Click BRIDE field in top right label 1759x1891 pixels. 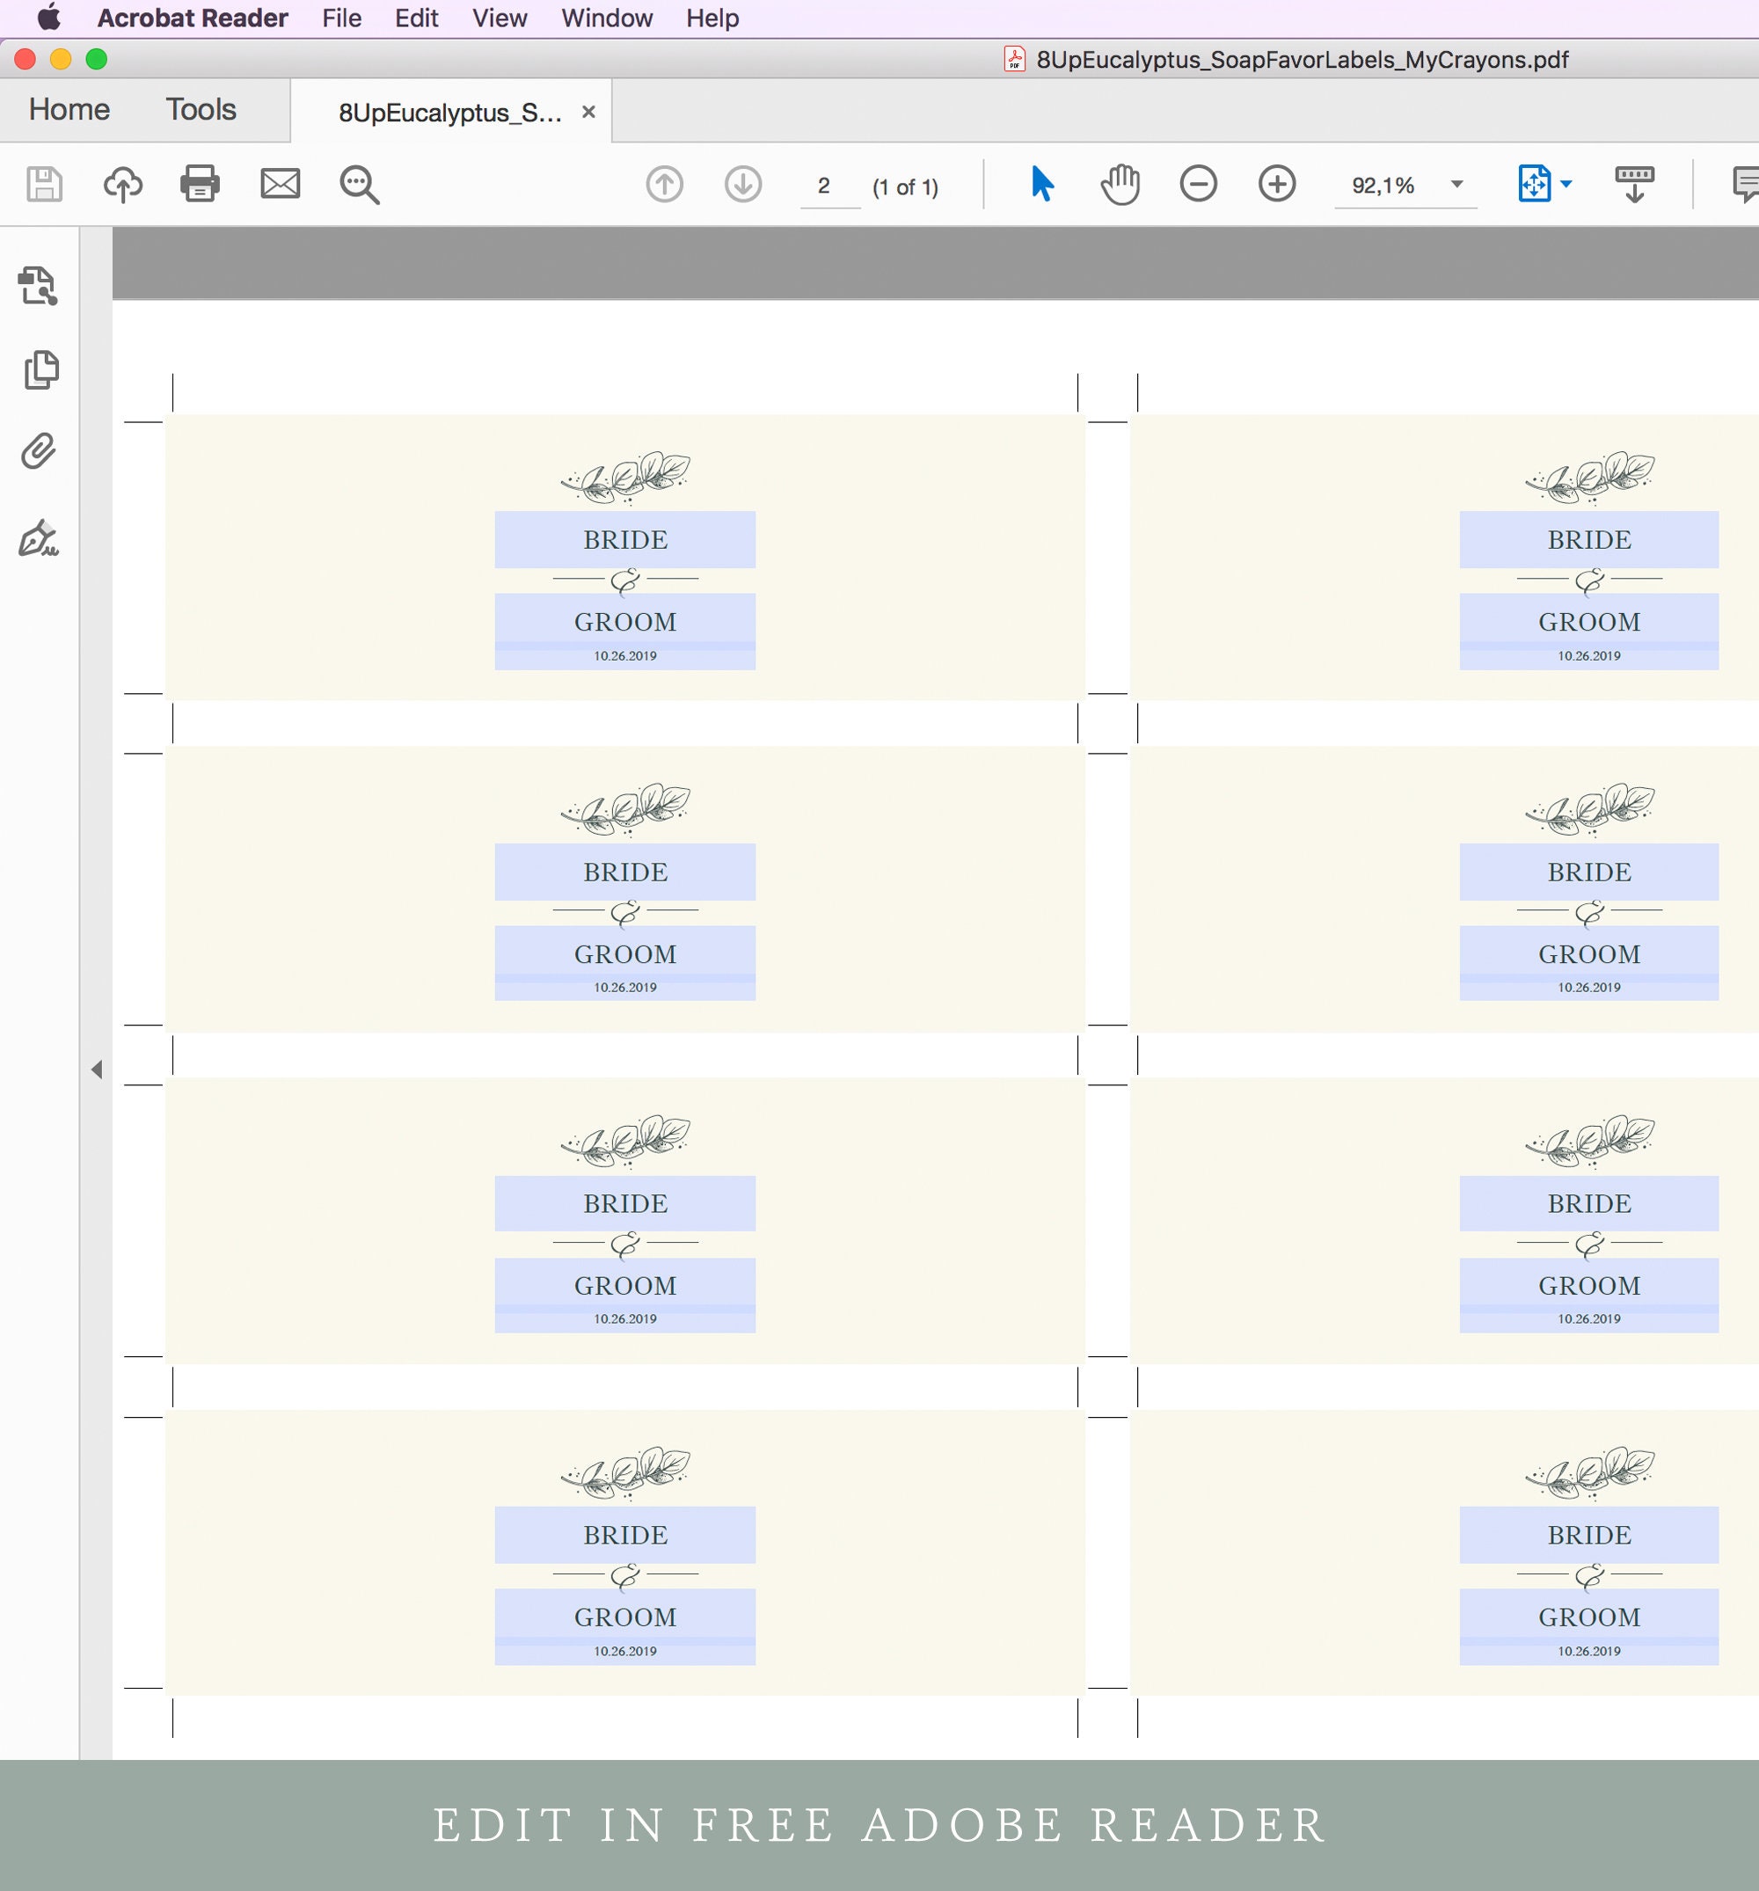pos(1588,539)
